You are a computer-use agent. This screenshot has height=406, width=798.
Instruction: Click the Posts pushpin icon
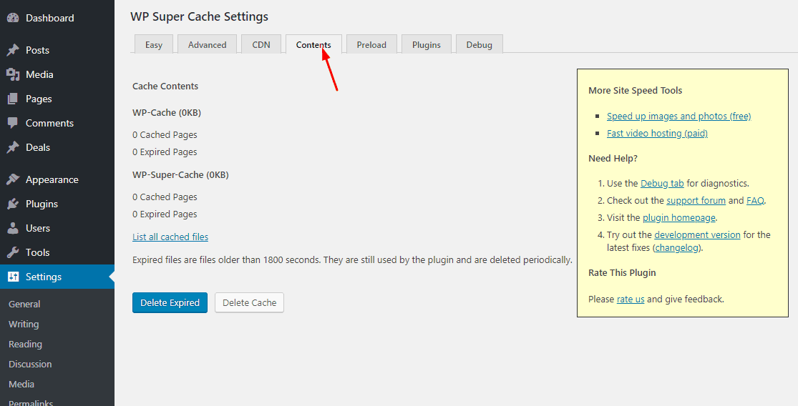(x=13, y=50)
